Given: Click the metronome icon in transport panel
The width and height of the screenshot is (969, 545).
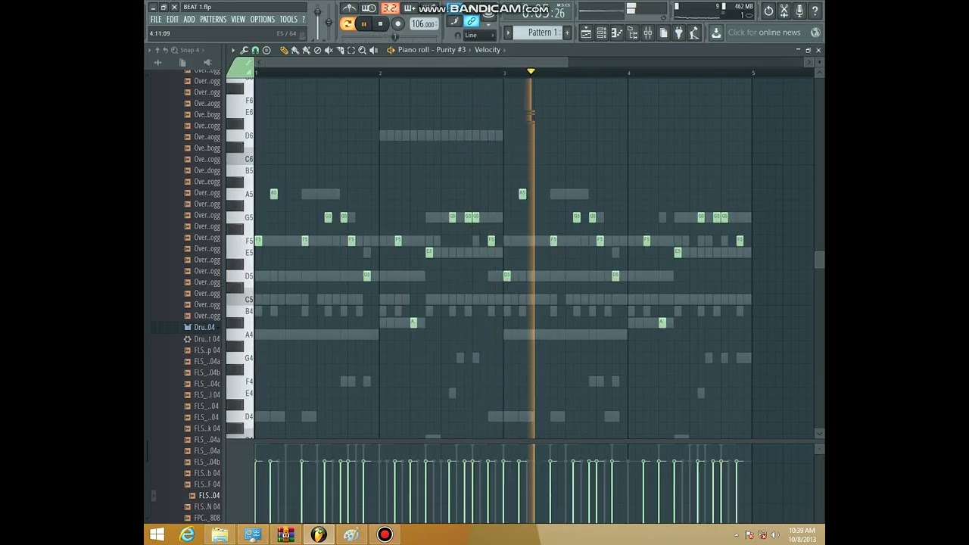Looking at the screenshot, I should pos(350,8).
